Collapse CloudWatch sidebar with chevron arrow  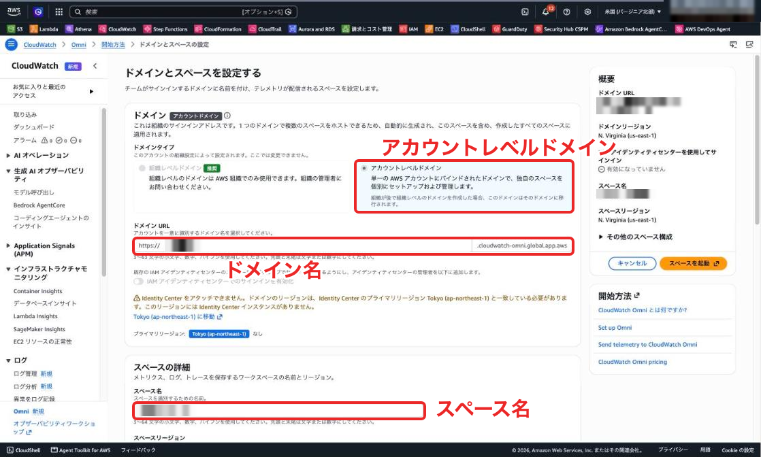click(95, 66)
